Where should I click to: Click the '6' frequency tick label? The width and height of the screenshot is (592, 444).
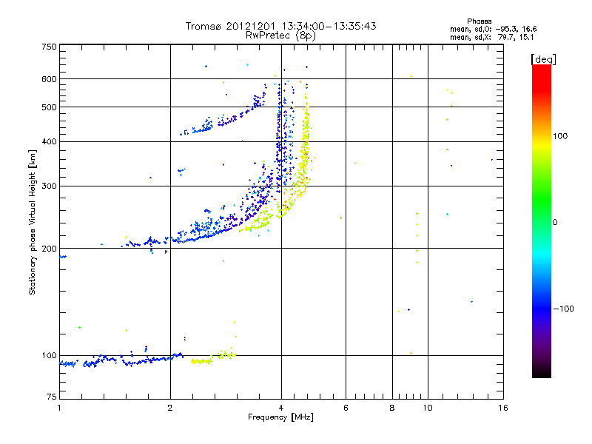pos(346,408)
